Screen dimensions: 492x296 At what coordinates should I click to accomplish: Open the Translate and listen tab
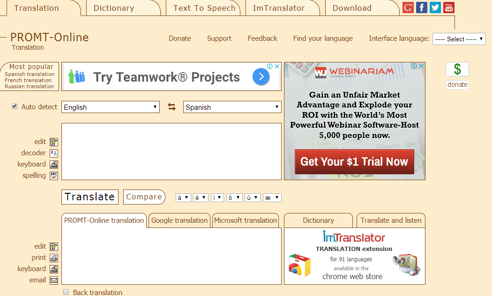[391, 220]
